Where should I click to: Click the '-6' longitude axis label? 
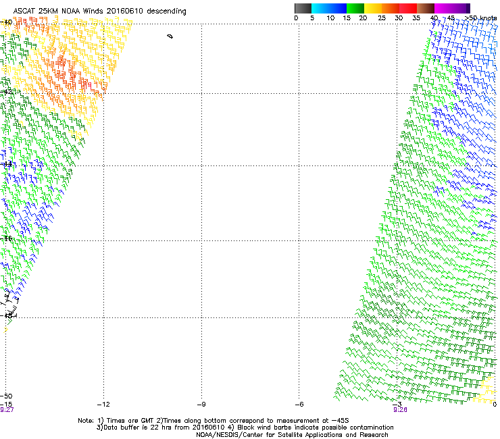click(x=299, y=405)
